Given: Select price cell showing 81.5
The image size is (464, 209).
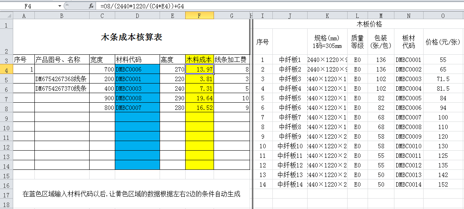Looking at the screenshot, I should pos(443,89).
